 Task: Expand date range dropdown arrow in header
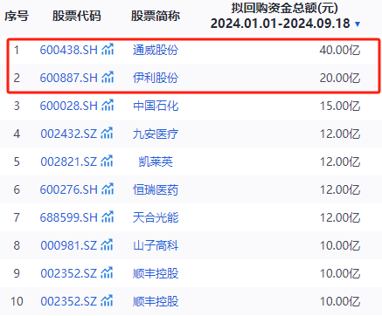click(358, 24)
